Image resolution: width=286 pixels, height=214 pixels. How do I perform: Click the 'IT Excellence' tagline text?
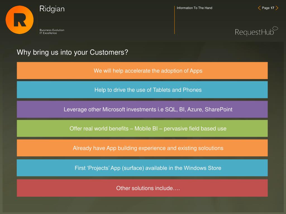point(48,33)
